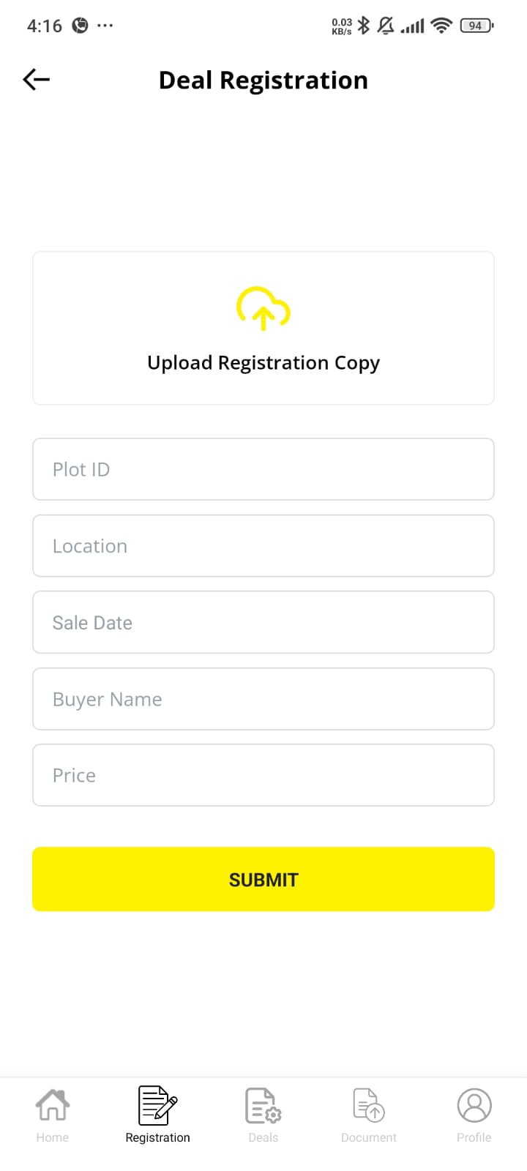Viewport: 527px width, 1171px height.
Task: Open Home via house icon
Action: point(53,1105)
